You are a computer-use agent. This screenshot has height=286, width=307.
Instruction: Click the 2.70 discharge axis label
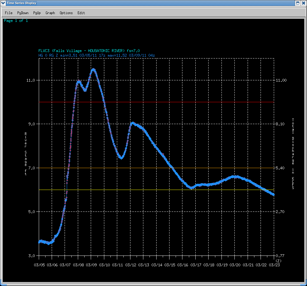coord(280,212)
